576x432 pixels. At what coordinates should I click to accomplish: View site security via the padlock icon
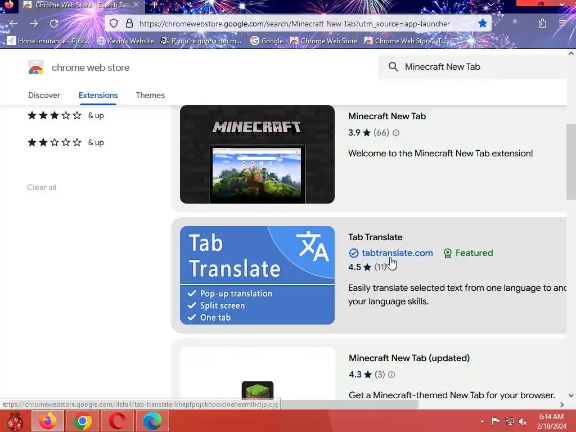pyautogui.click(x=129, y=24)
